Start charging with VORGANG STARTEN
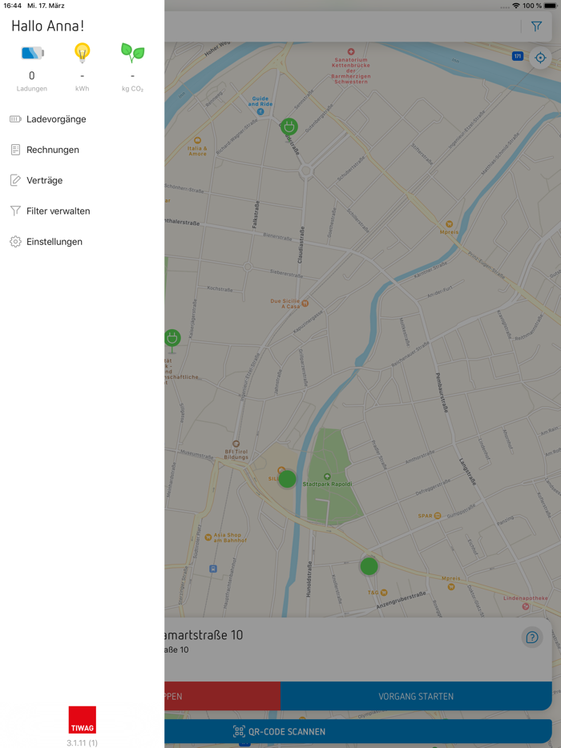561x748 pixels. coord(417,696)
